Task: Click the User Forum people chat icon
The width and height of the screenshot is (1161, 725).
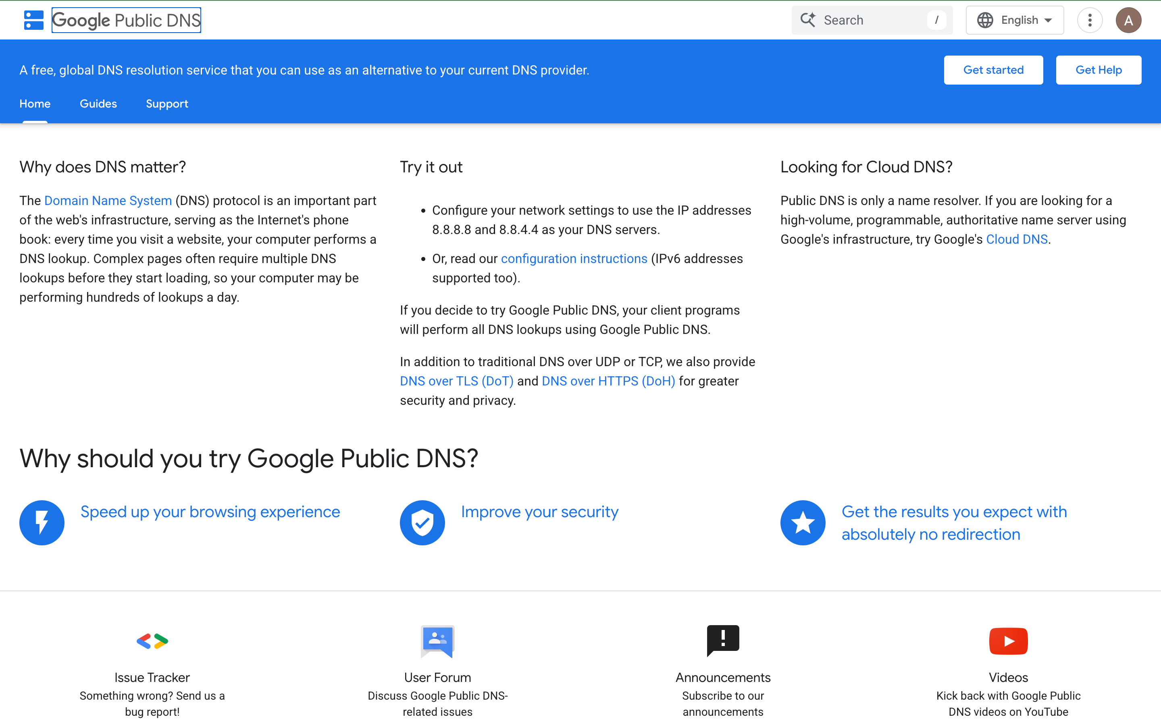Action: tap(437, 641)
